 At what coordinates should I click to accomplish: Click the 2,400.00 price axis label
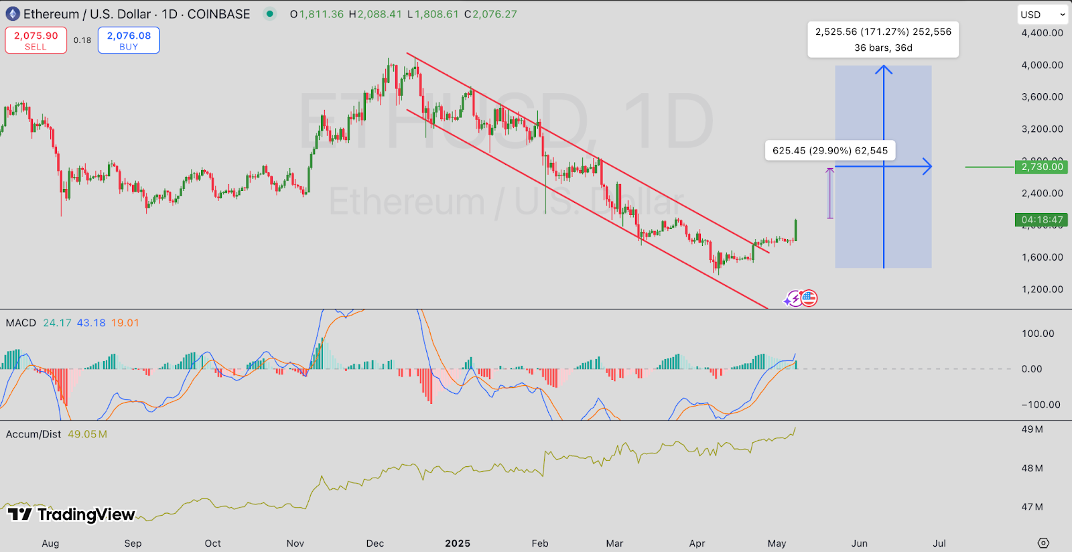pyautogui.click(x=1042, y=193)
